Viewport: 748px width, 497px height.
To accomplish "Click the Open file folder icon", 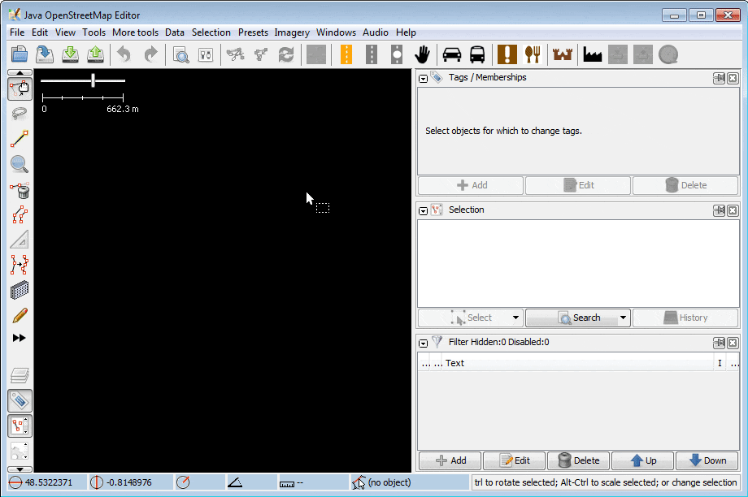I will (x=20, y=54).
